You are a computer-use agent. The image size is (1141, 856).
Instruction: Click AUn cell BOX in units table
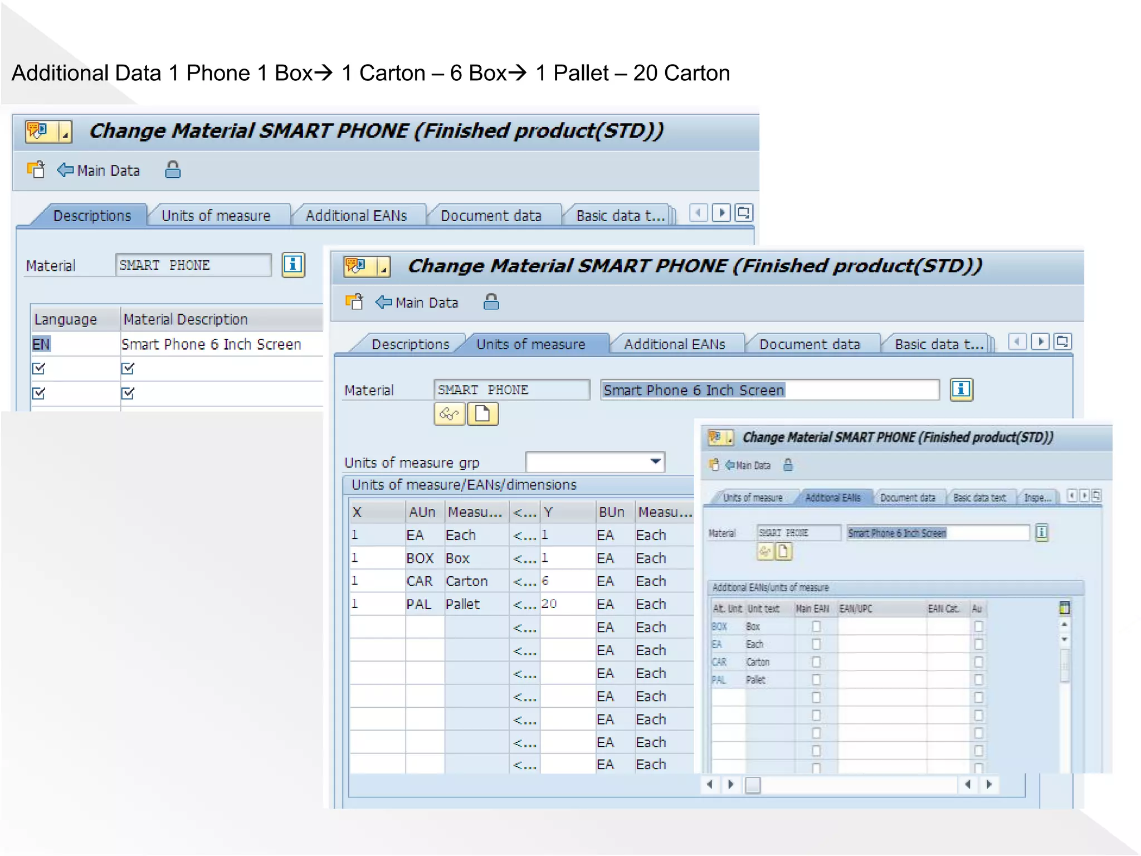coord(425,558)
